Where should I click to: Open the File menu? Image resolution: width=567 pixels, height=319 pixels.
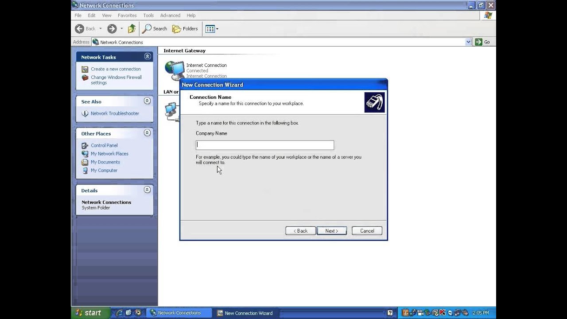[x=78, y=15]
